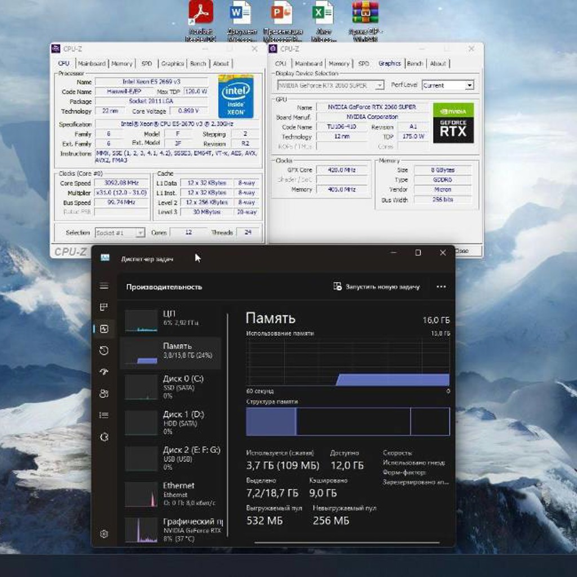Open Perf Level Current dropdown
Screen dimensions: 577x577
pos(447,86)
